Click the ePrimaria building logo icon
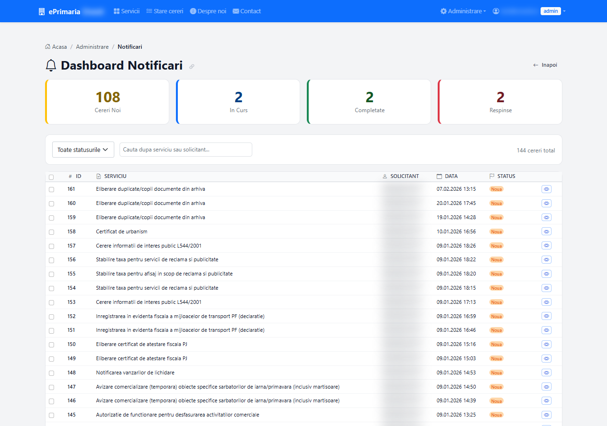Image resolution: width=607 pixels, height=426 pixels. 42,11
